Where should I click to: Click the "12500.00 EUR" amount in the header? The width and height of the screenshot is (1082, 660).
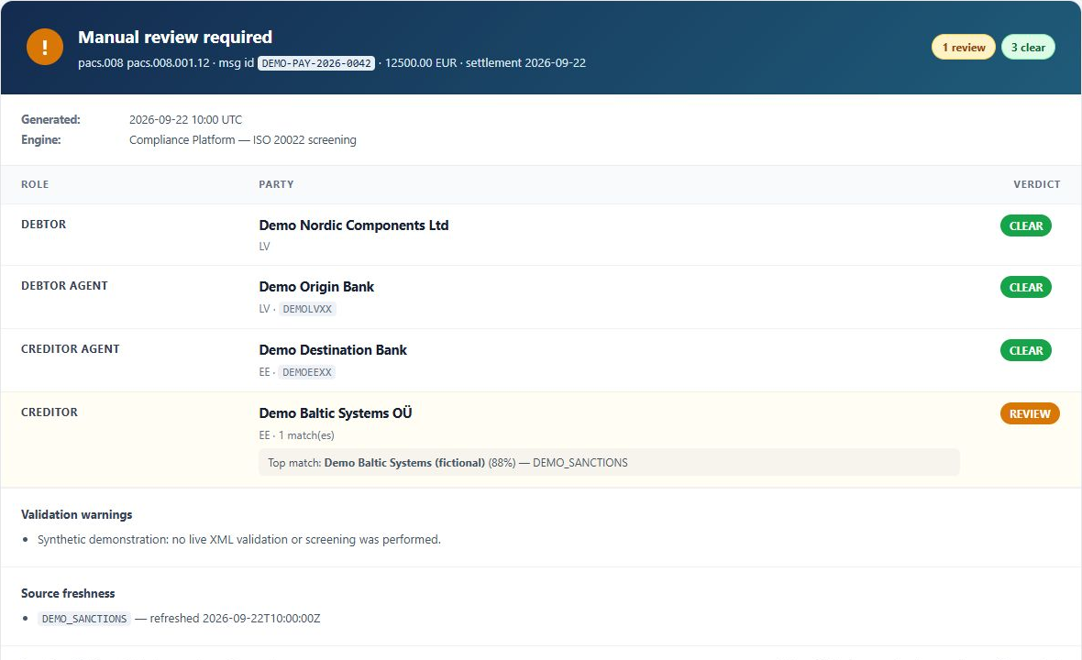tap(421, 62)
